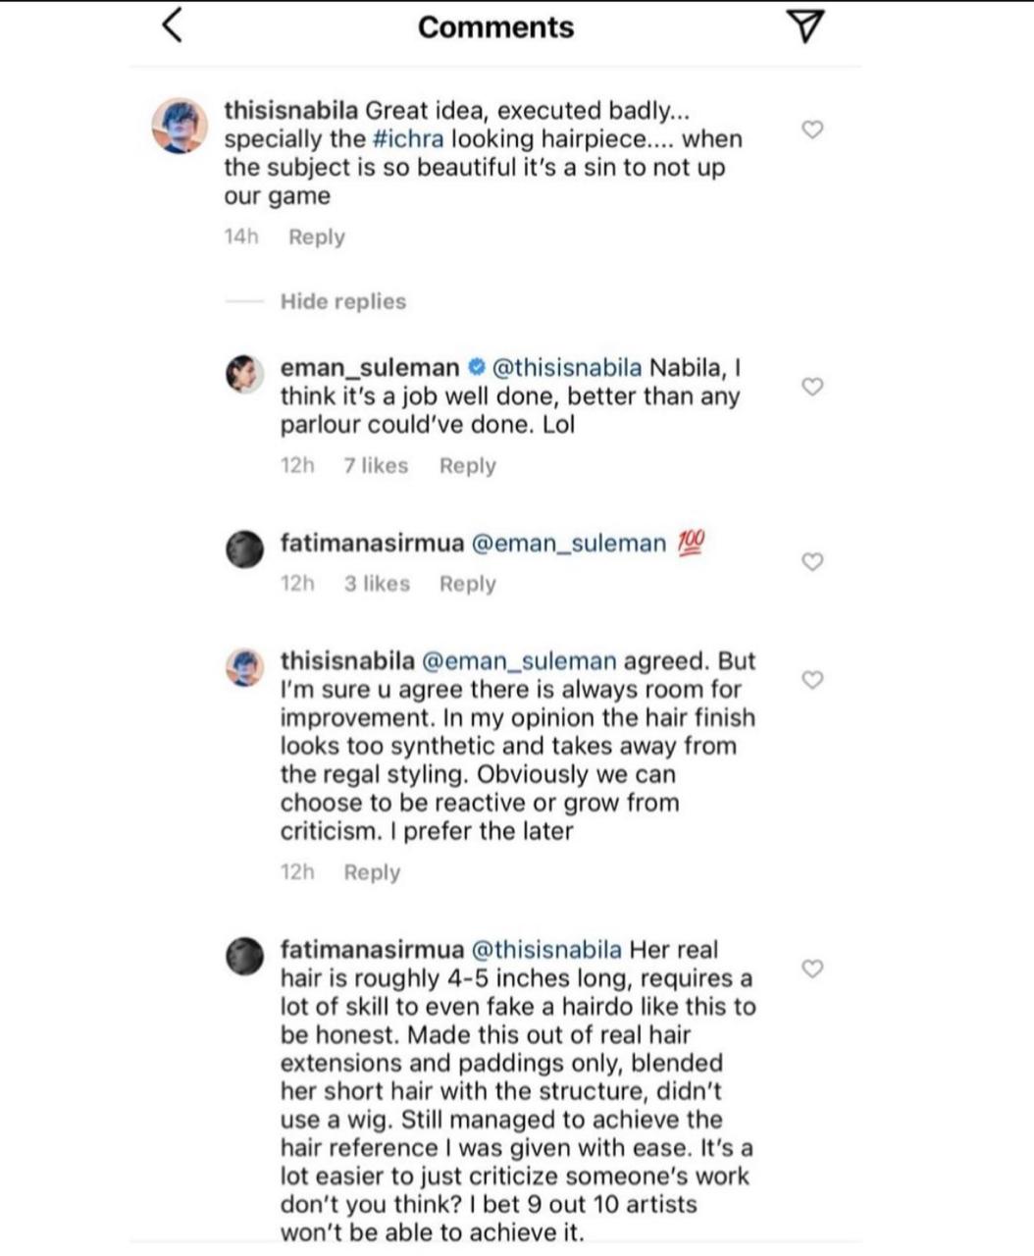
Task: Like thisisnabila's first comment
Action: coord(812,129)
